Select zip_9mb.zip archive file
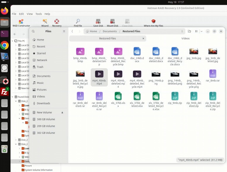The height and width of the screenshot is (172, 227). click(175, 98)
